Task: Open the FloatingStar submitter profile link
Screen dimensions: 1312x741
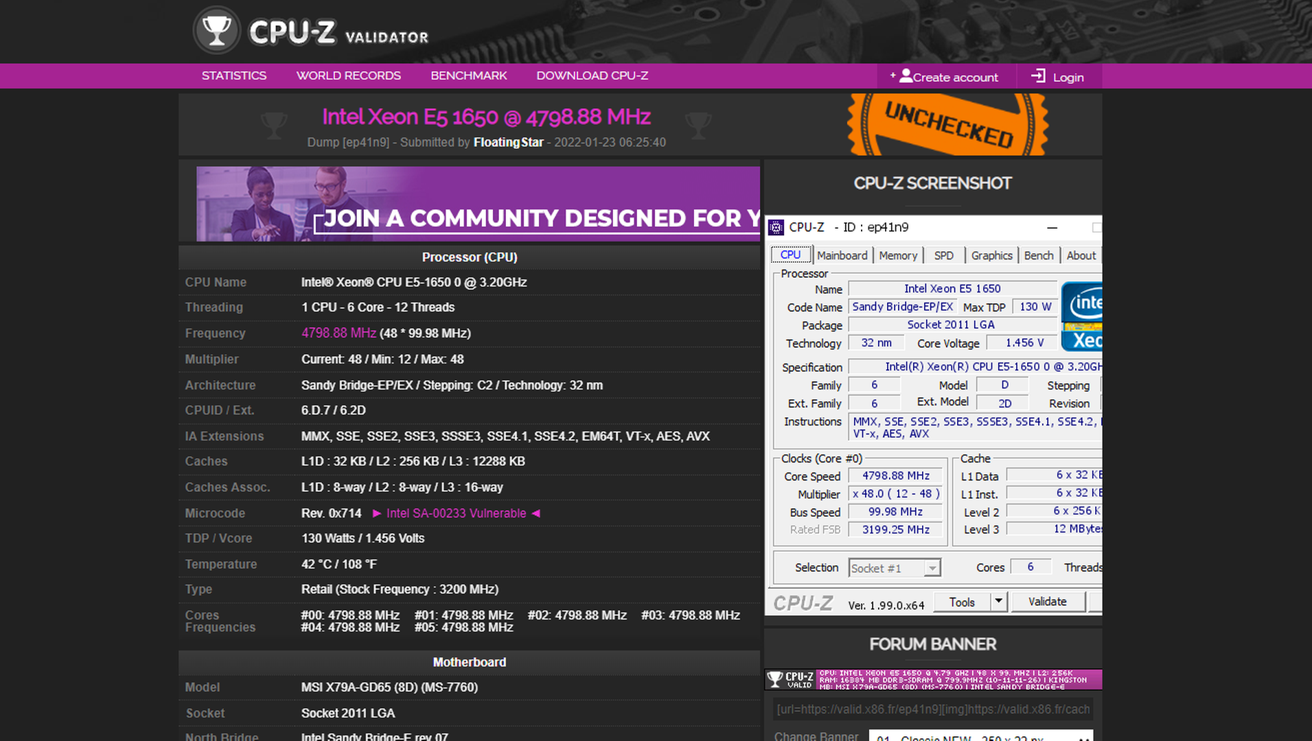Action: click(x=508, y=142)
